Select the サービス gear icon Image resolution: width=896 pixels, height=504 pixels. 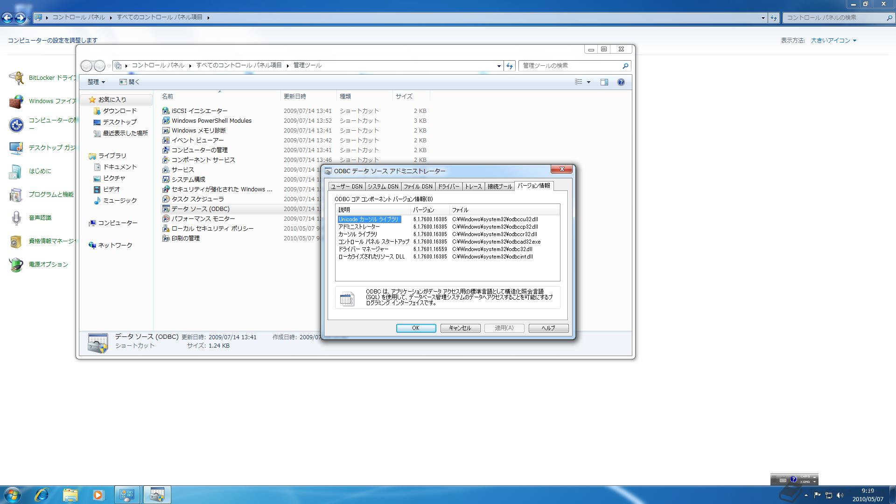coord(166,170)
